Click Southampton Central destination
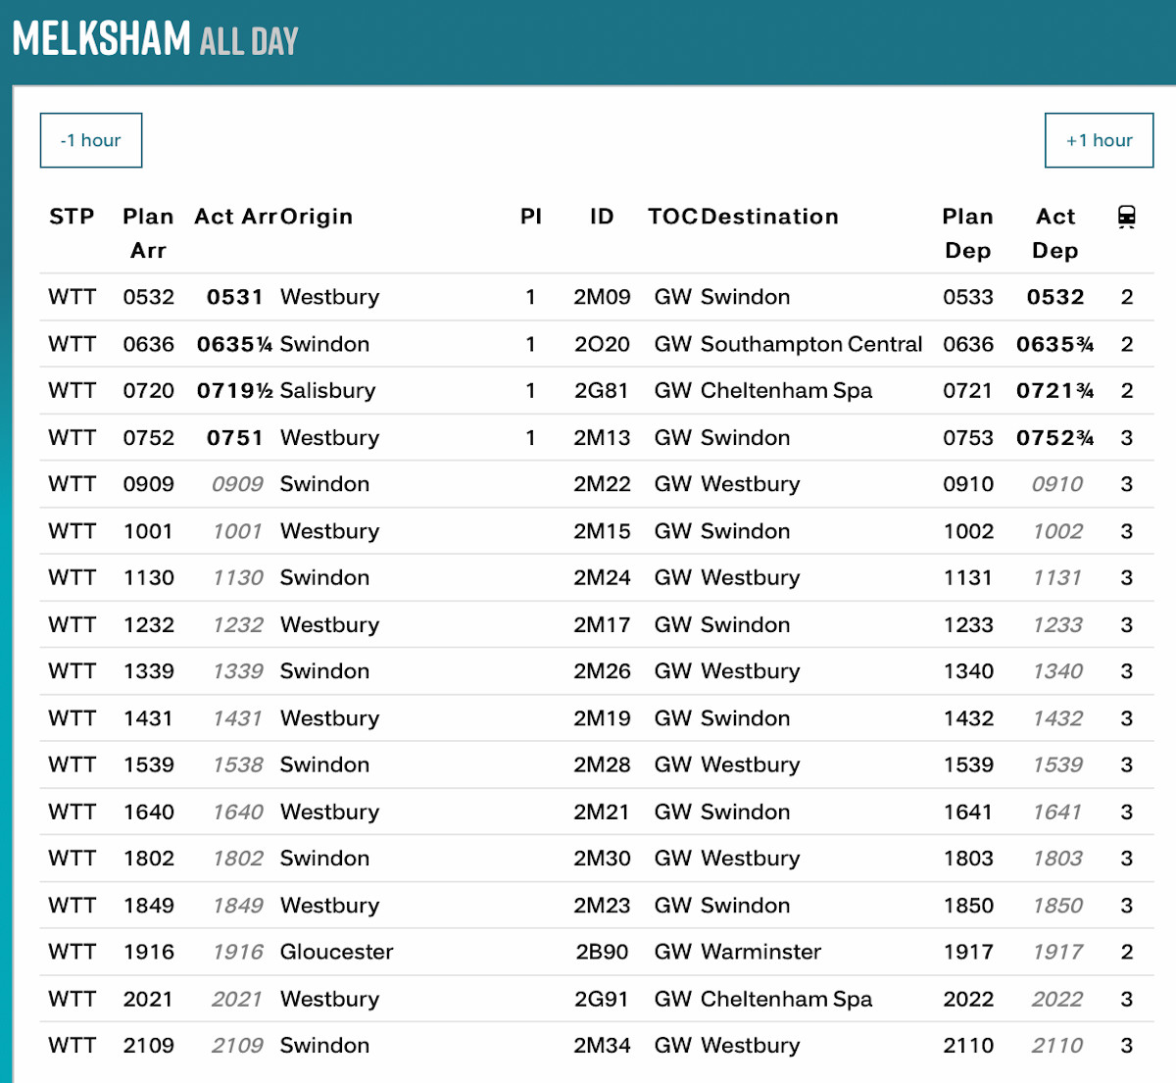Screen dimensions: 1176x1083 pos(810,344)
